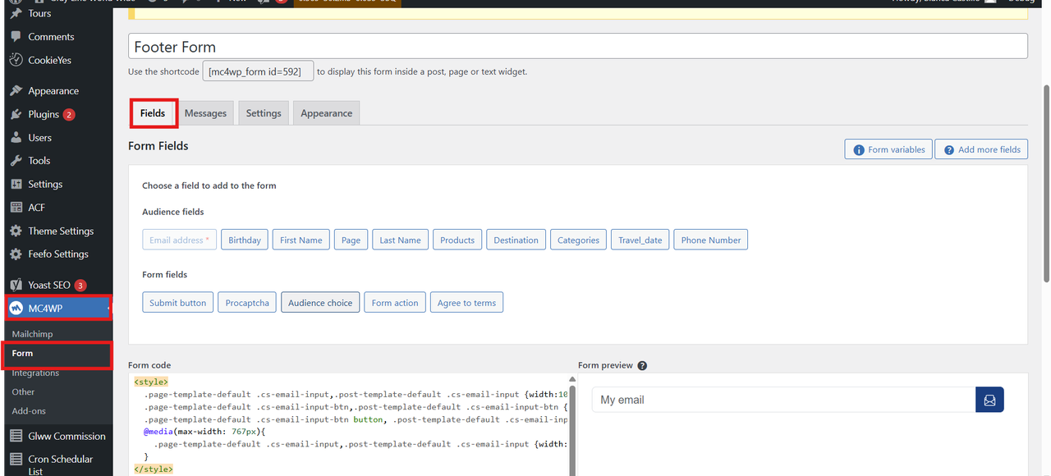Click the Plugins update count badge

click(69, 114)
